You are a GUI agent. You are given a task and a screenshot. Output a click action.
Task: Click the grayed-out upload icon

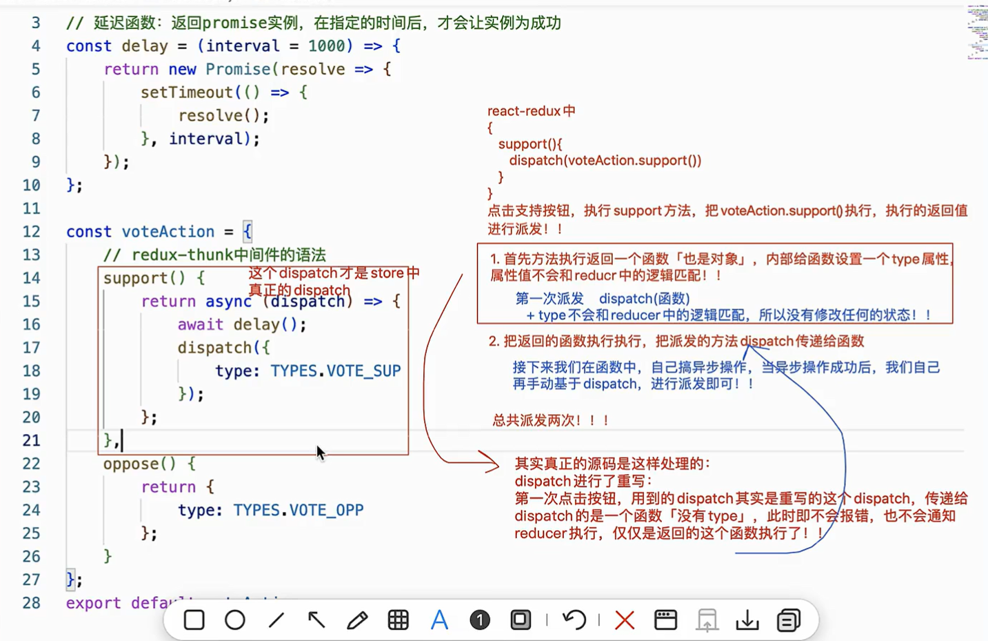tap(707, 620)
